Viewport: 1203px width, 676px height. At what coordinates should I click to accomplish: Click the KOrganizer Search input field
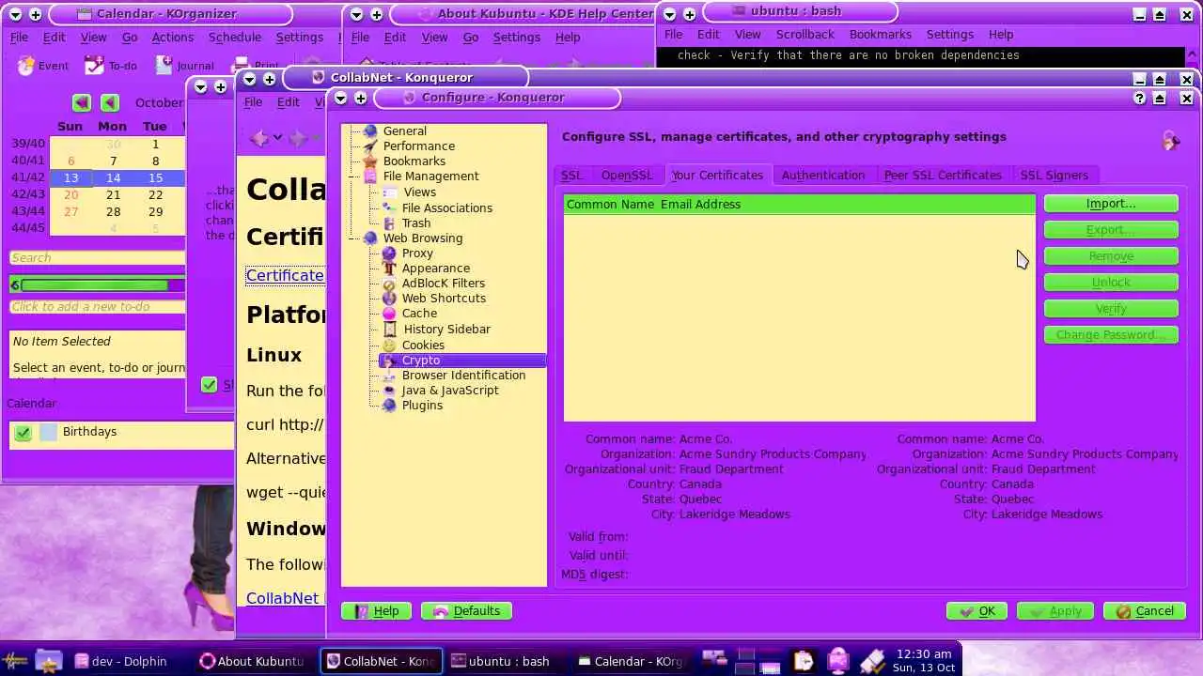tap(97, 257)
